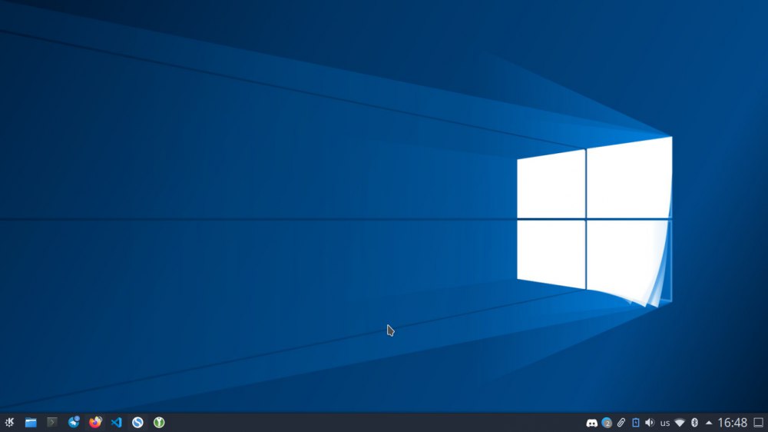Launch the terminal from the taskbar
The height and width of the screenshot is (432, 768).
[52, 422]
